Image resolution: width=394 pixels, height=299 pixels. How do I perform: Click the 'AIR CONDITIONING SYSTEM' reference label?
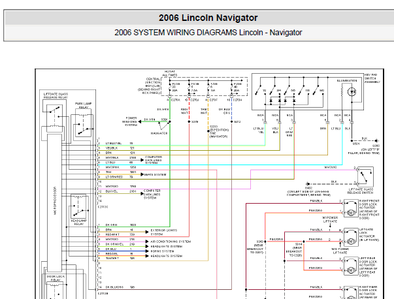pyautogui.click(x=171, y=242)
